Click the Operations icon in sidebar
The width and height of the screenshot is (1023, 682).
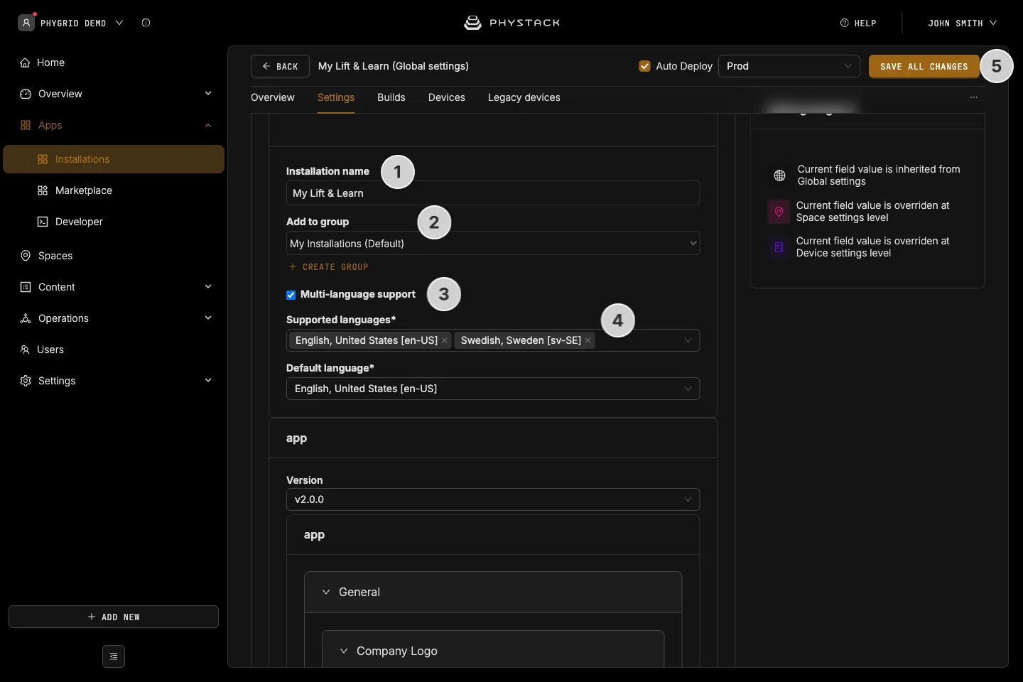(x=26, y=318)
